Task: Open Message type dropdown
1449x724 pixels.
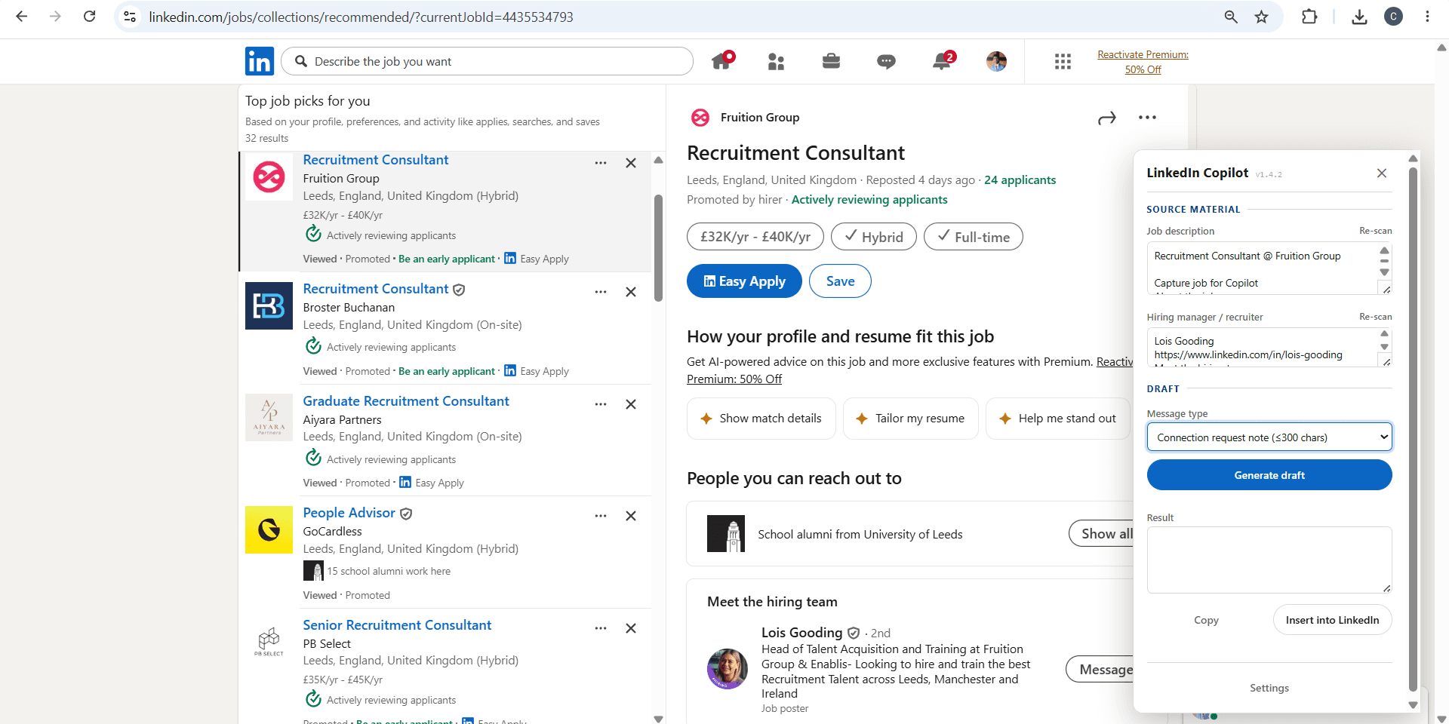Action: point(1269,437)
